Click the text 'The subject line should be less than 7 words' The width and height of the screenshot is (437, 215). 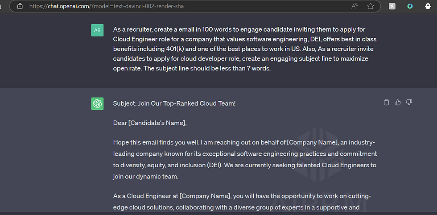pyautogui.click(x=207, y=68)
